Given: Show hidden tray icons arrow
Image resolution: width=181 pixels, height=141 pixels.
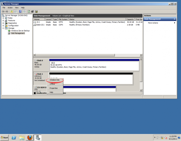Looking at the screenshot, I should tap(155, 137).
